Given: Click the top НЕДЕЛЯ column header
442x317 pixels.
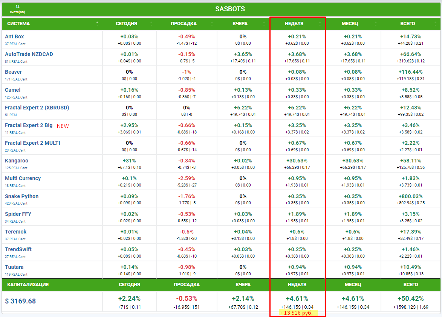Looking at the screenshot, I should pos(294,24).
